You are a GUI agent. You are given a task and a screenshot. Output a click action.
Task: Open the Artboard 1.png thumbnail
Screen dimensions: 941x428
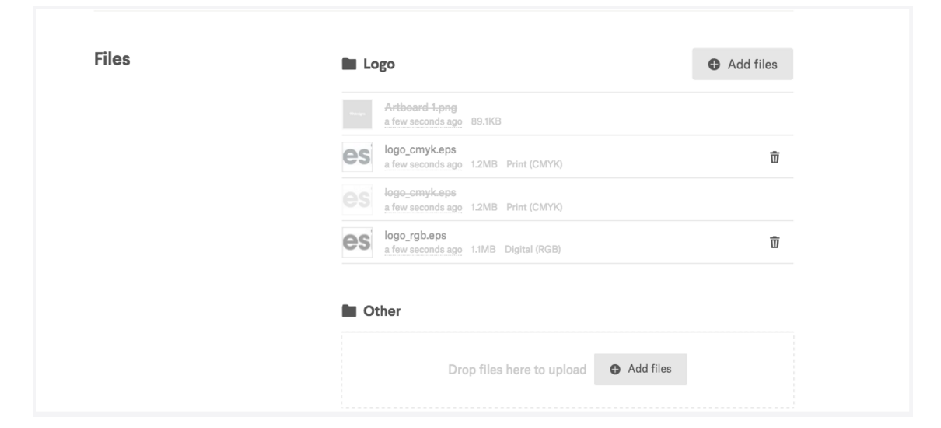[358, 114]
